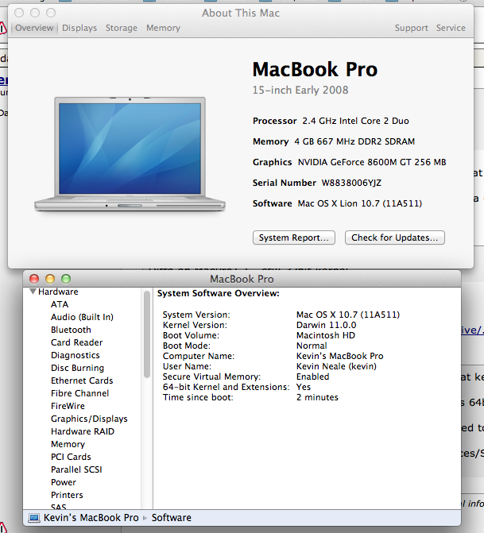Select Power in the sidebar
Screen dimensions: 484x533
tap(64, 482)
